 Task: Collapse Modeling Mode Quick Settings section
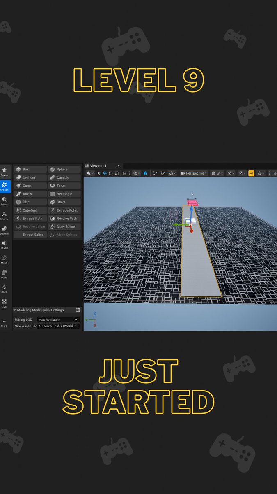tap(15, 310)
